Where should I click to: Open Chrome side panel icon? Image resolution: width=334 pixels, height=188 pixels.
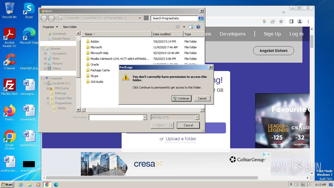tap(291, 21)
